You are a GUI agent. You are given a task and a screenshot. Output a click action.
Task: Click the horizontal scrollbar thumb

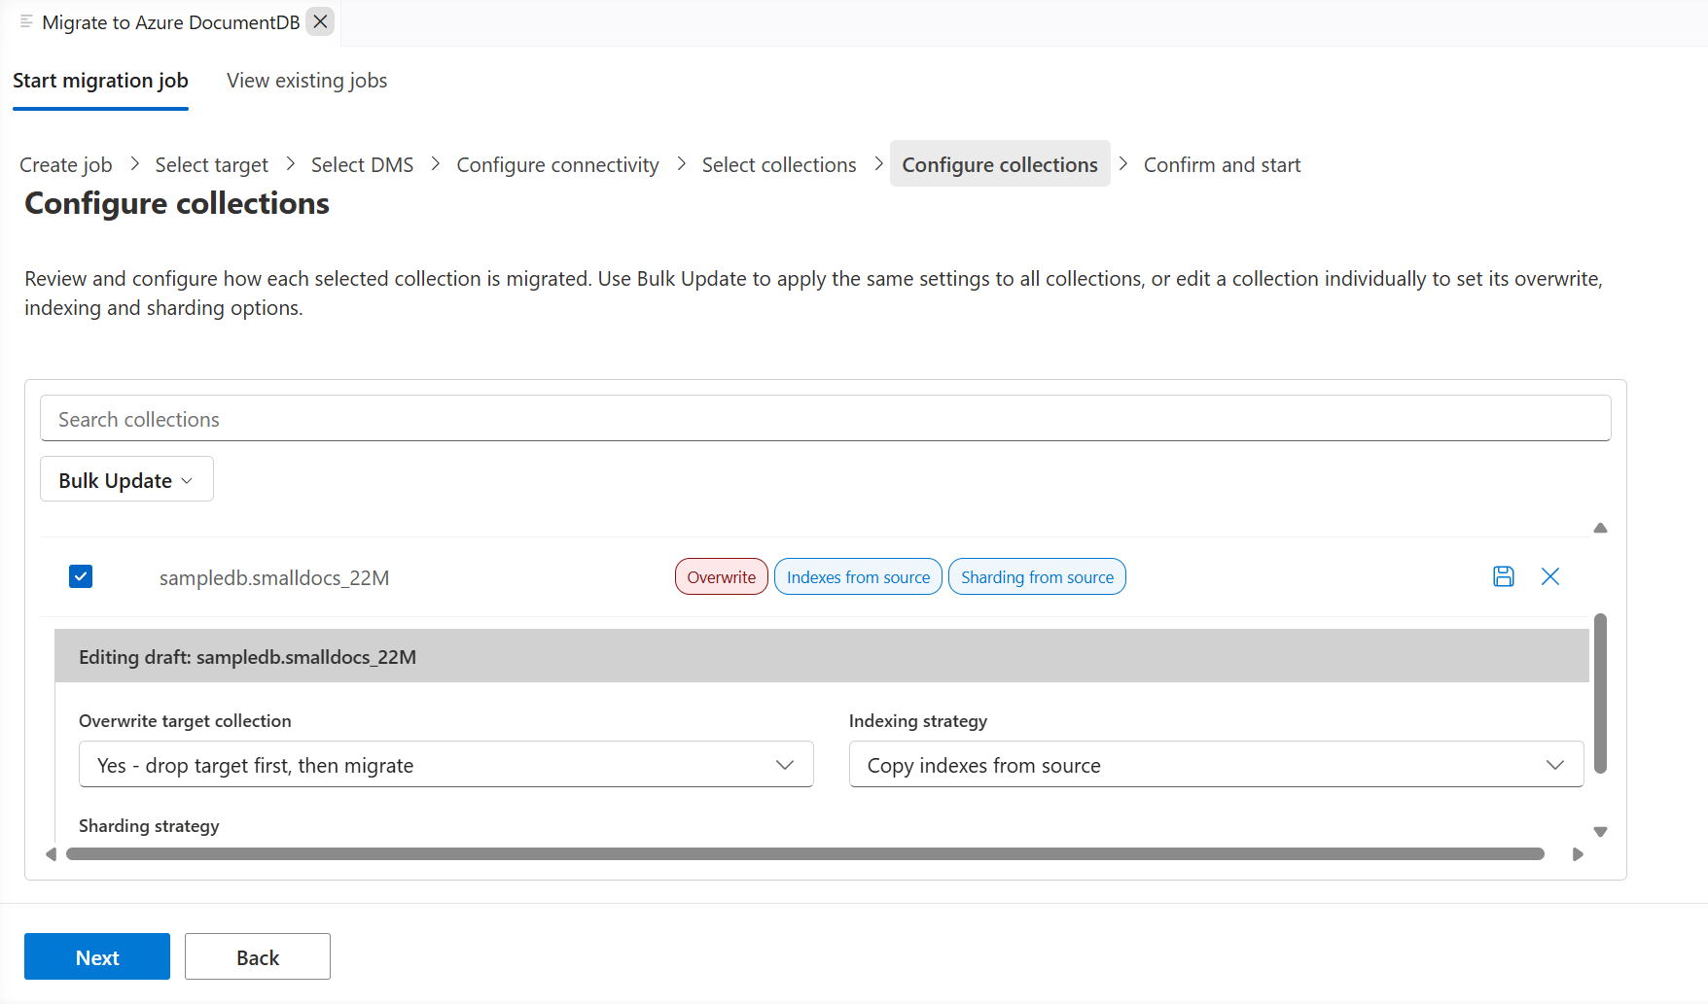pyautogui.click(x=805, y=854)
